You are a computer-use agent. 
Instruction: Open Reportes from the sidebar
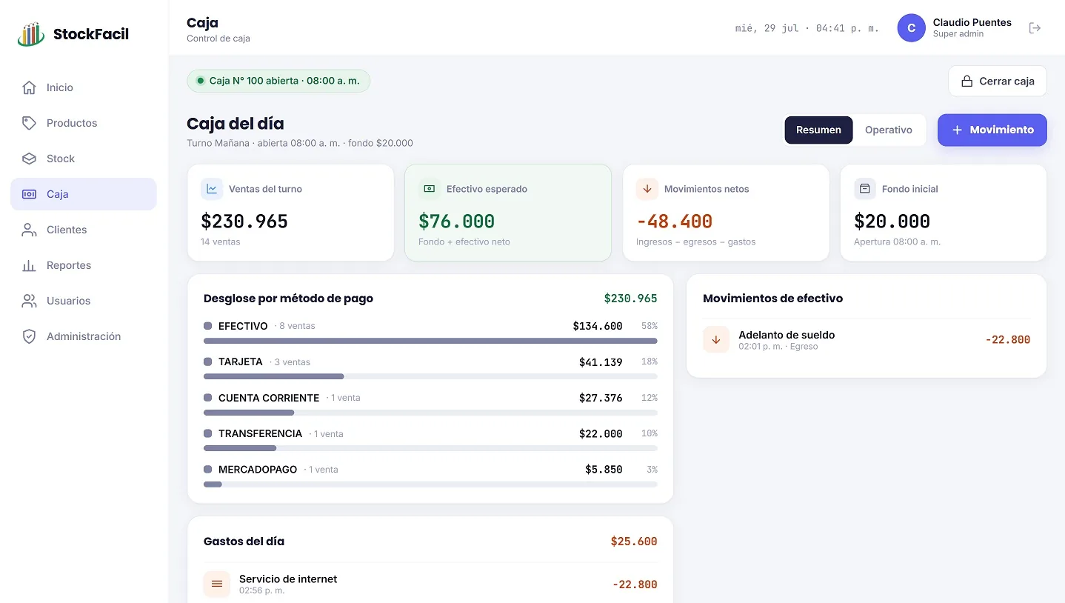pos(84,265)
